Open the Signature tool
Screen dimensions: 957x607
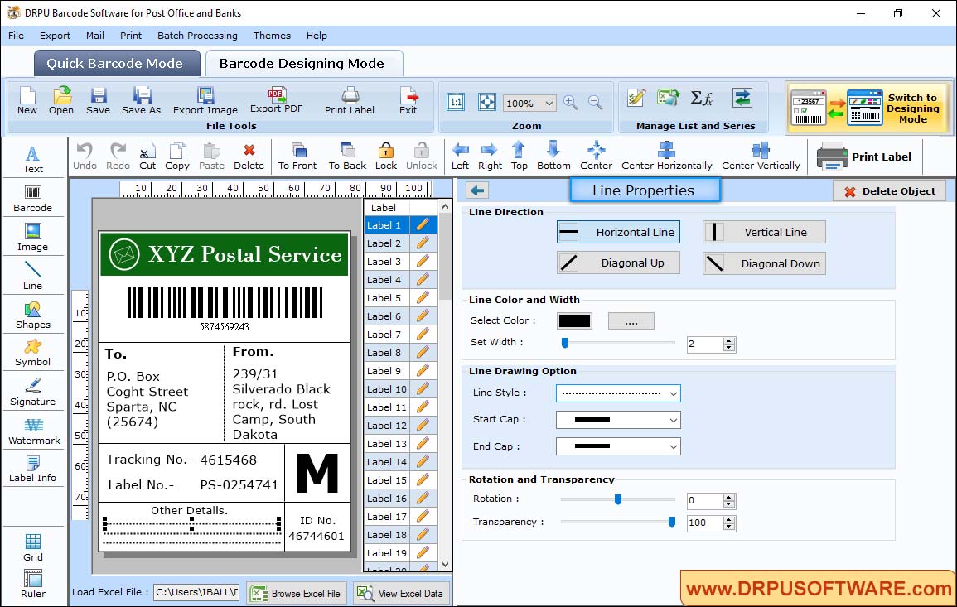(33, 393)
